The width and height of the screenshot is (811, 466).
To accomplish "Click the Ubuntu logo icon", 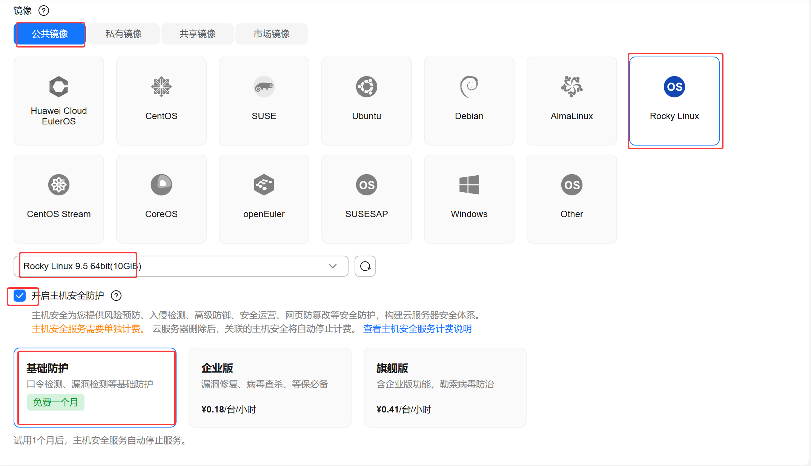I will (x=367, y=87).
